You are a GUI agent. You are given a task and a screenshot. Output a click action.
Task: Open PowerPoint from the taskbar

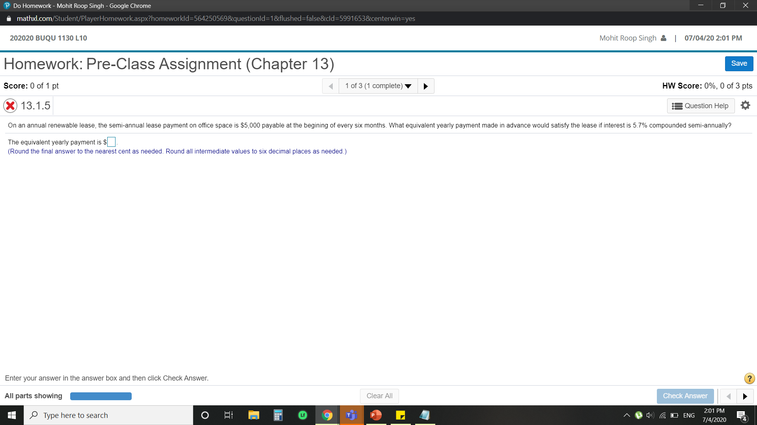click(376, 415)
